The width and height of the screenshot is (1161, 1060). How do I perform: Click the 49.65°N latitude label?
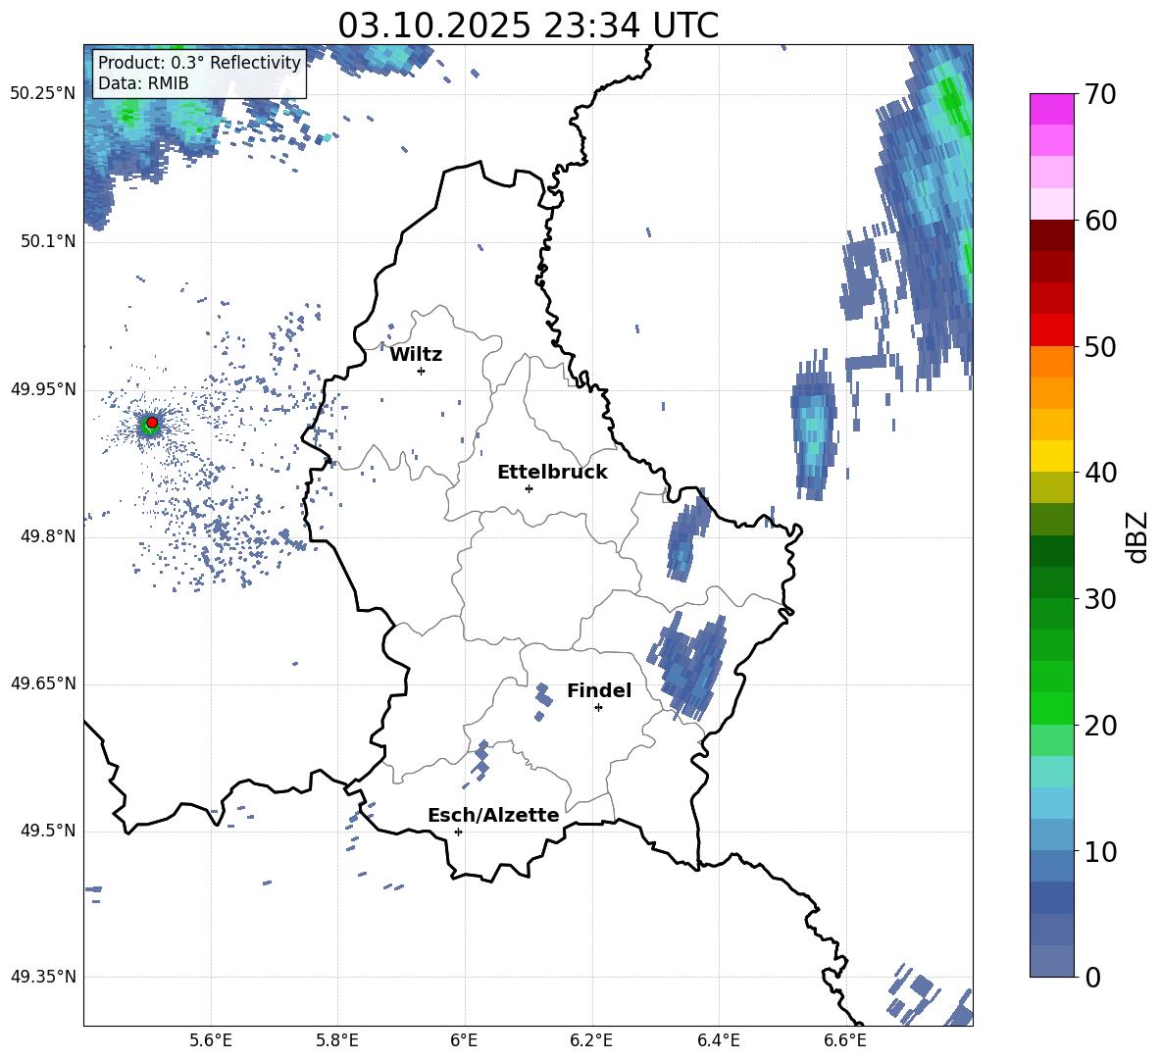coord(43,682)
